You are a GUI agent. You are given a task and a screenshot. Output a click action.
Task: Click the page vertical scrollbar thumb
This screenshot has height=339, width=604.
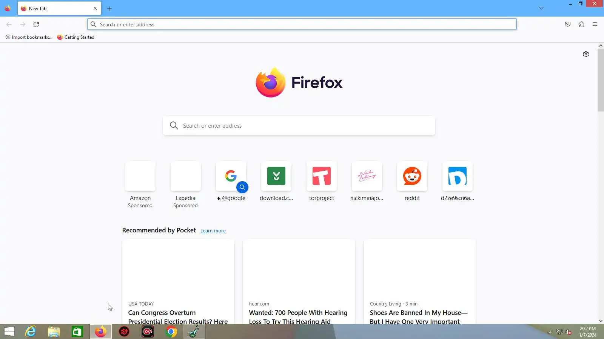click(601, 80)
